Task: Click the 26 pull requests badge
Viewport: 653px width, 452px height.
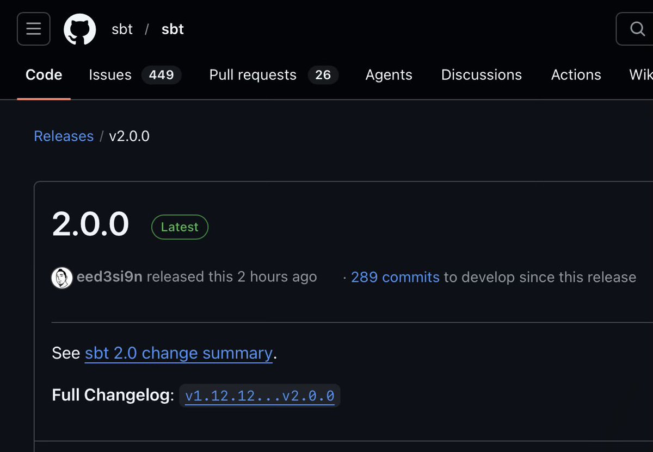Action: point(323,75)
